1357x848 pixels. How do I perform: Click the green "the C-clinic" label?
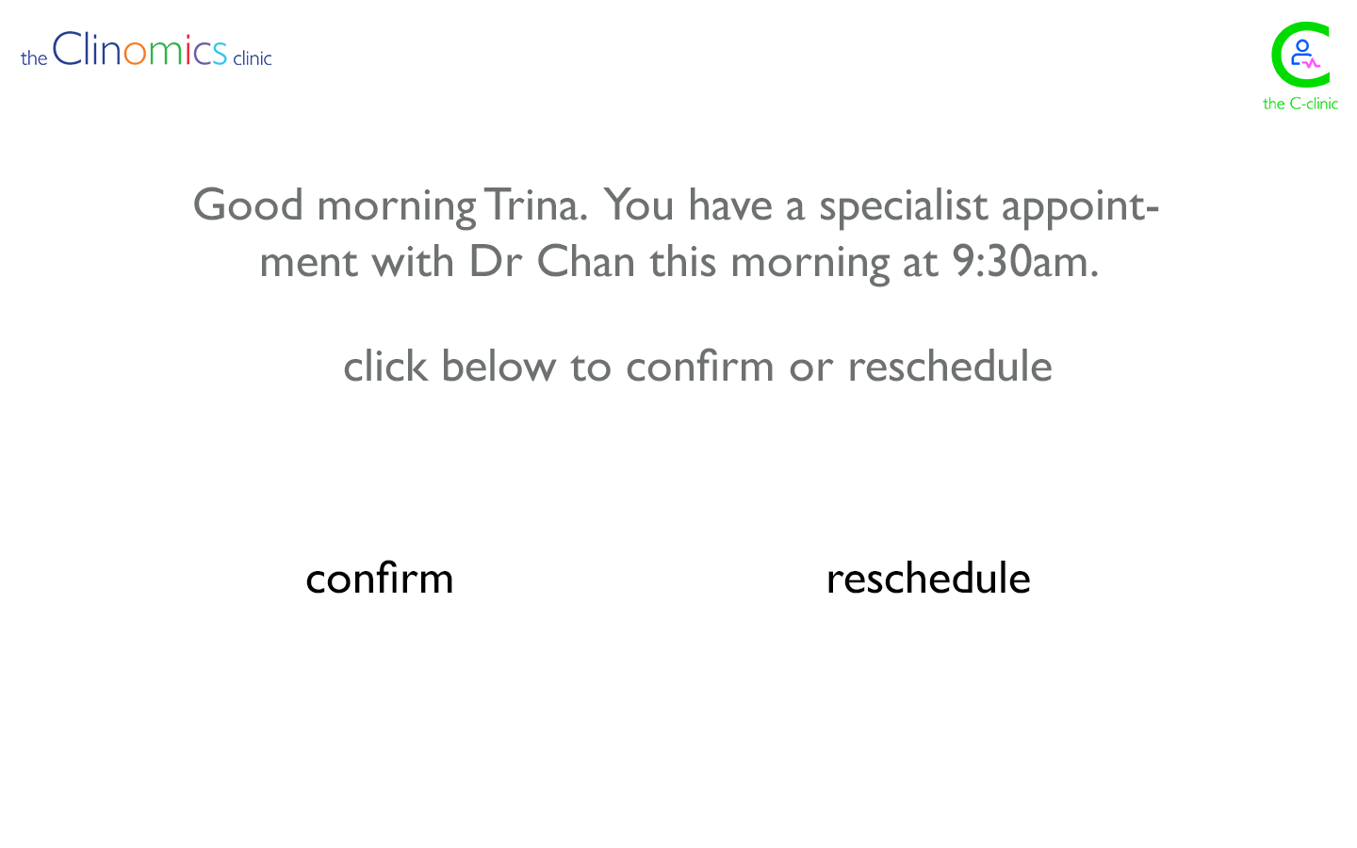[x=1300, y=104]
